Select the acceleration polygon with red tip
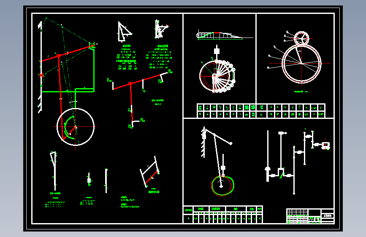Image resolution: width=366 pixels, height=237 pixels. point(161,30)
